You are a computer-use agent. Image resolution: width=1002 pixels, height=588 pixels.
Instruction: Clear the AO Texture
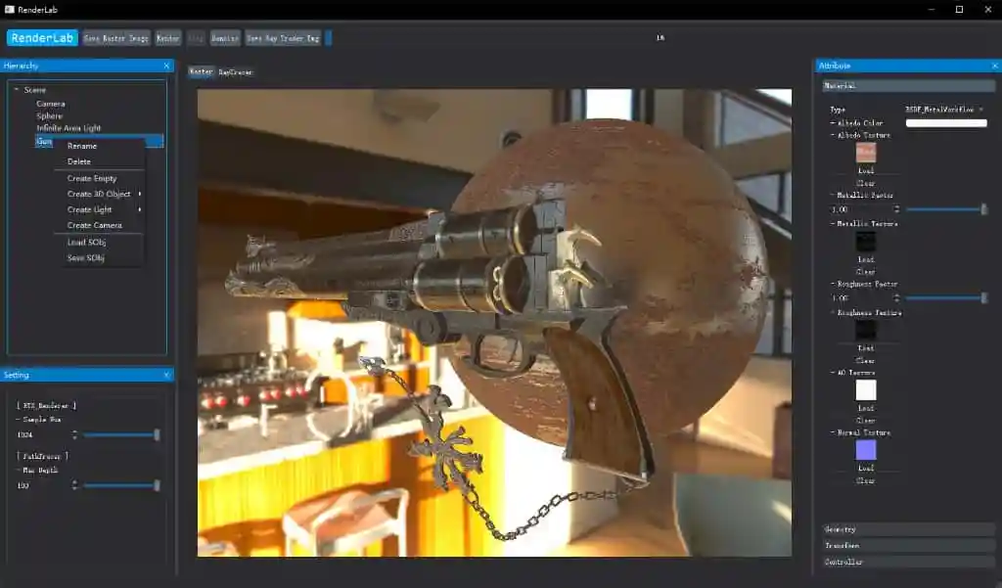tap(866, 421)
